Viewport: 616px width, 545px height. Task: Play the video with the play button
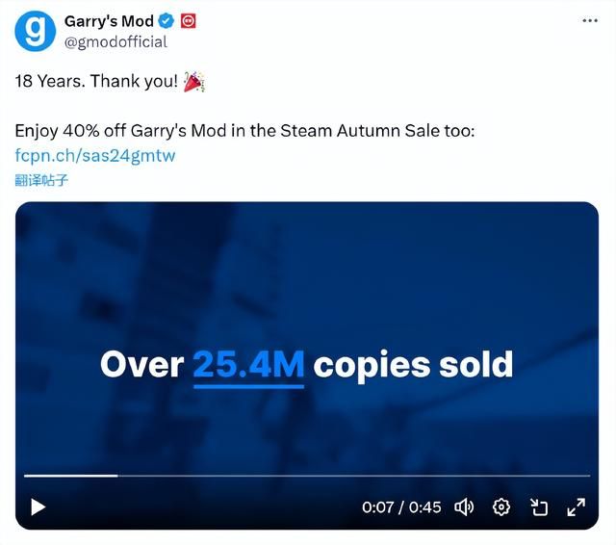pos(38,506)
